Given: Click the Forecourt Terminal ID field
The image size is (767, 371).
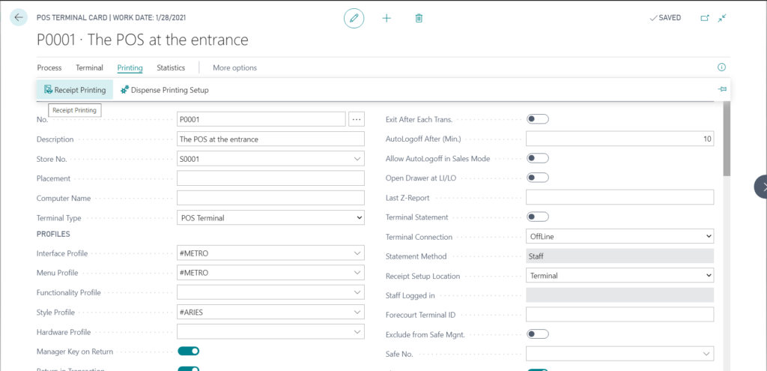Looking at the screenshot, I should 619,315.
